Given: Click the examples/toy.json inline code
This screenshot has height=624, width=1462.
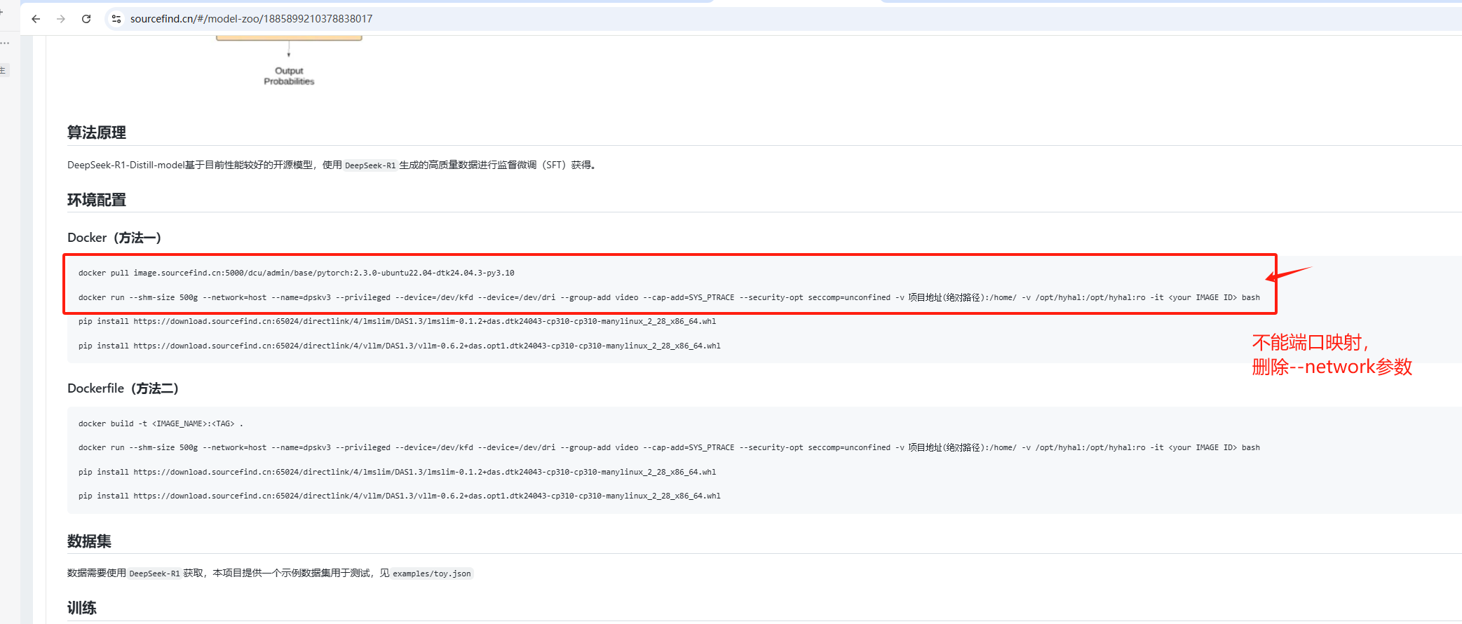Looking at the screenshot, I should (x=432, y=574).
